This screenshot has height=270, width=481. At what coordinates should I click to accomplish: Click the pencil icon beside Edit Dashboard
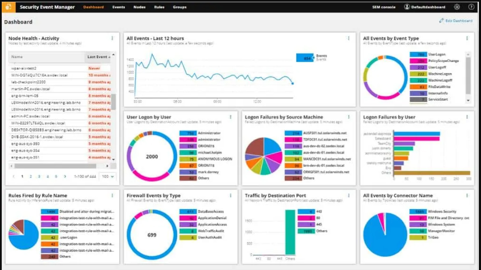[x=441, y=21]
